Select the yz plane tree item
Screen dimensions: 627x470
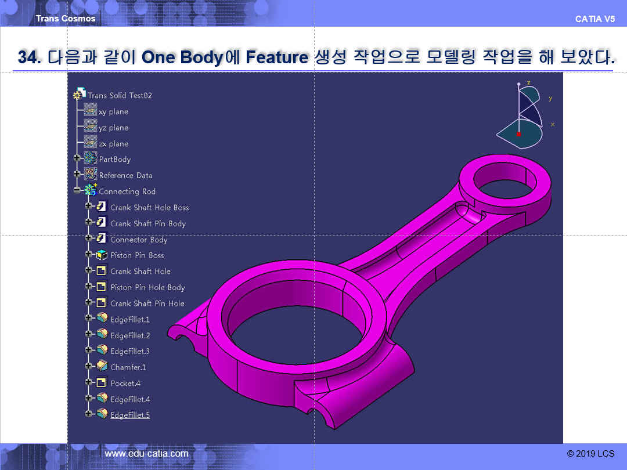(113, 128)
